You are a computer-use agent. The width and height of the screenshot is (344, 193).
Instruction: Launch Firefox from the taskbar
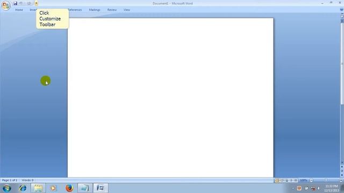69,188
